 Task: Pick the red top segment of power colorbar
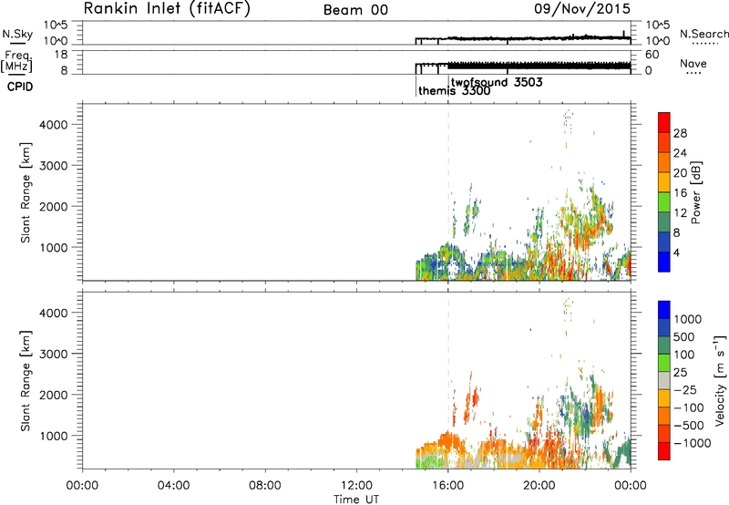coord(664,123)
